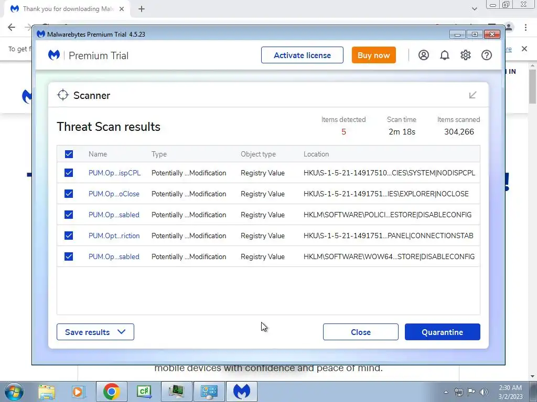Click the Scanner crosshair icon

(63, 95)
